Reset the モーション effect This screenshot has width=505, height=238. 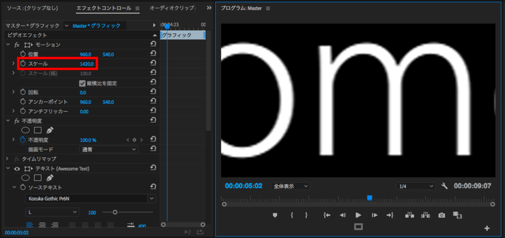point(153,44)
